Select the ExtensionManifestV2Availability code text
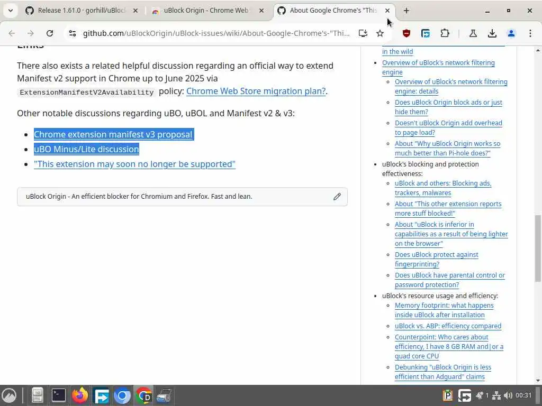The image size is (542, 406). (87, 92)
